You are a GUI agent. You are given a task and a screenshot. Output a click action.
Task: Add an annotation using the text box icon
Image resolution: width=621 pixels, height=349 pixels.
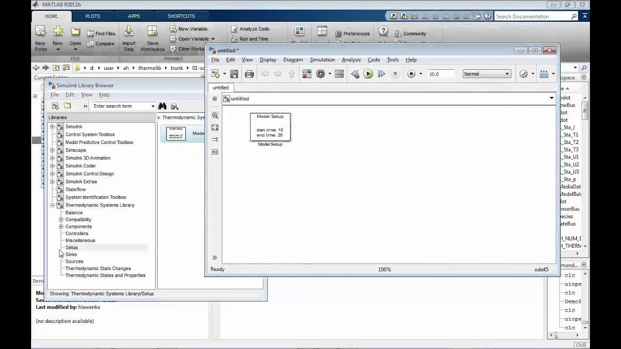[x=215, y=152]
